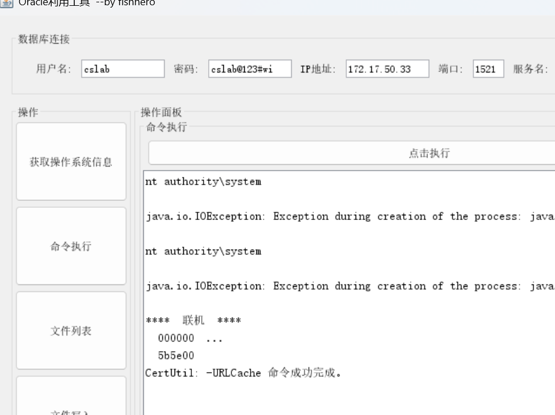Focus the IP地址 field 172.17.50.33
Screen dimensions: 555x415
387,68
